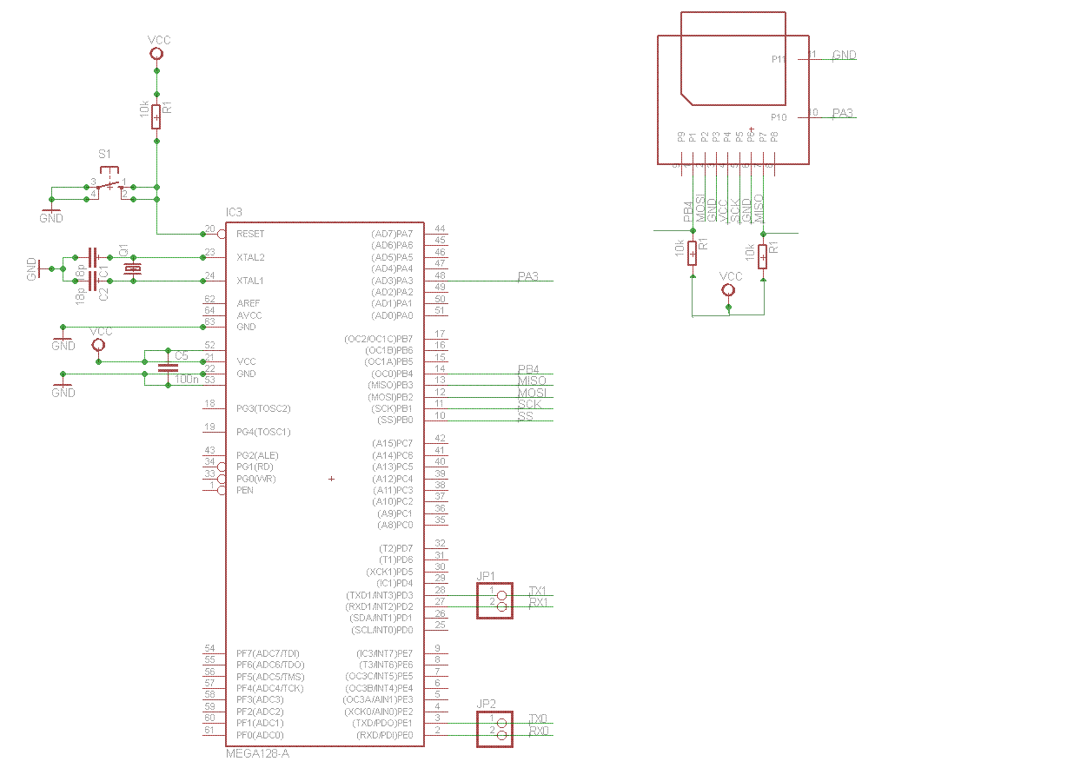
Task: Select the VCC symbol left of capacitor C5
Action: pos(98,345)
